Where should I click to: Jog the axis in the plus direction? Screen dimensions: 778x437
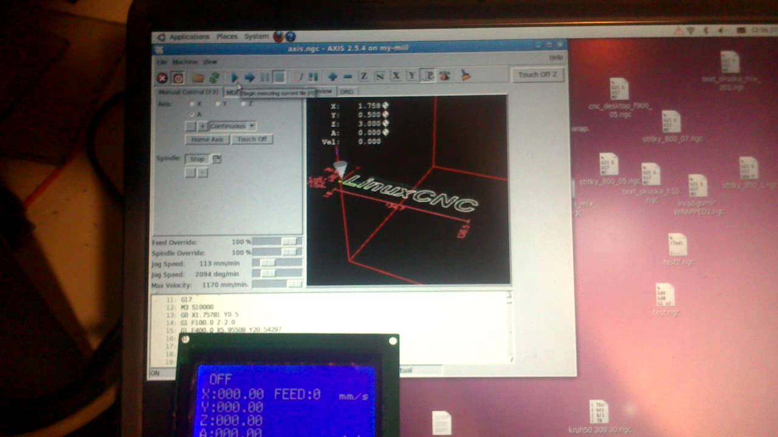click(x=202, y=126)
